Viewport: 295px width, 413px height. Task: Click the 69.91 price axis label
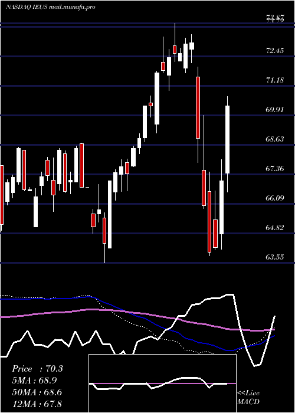275,109
